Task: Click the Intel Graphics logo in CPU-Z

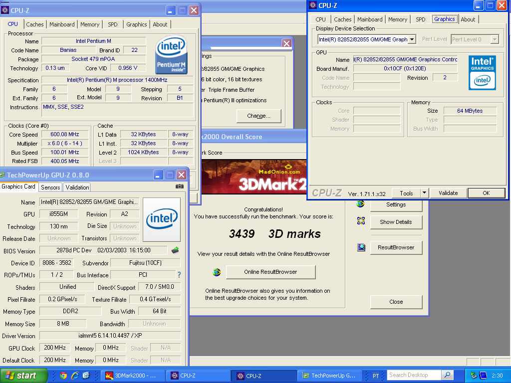Action: [x=482, y=73]
